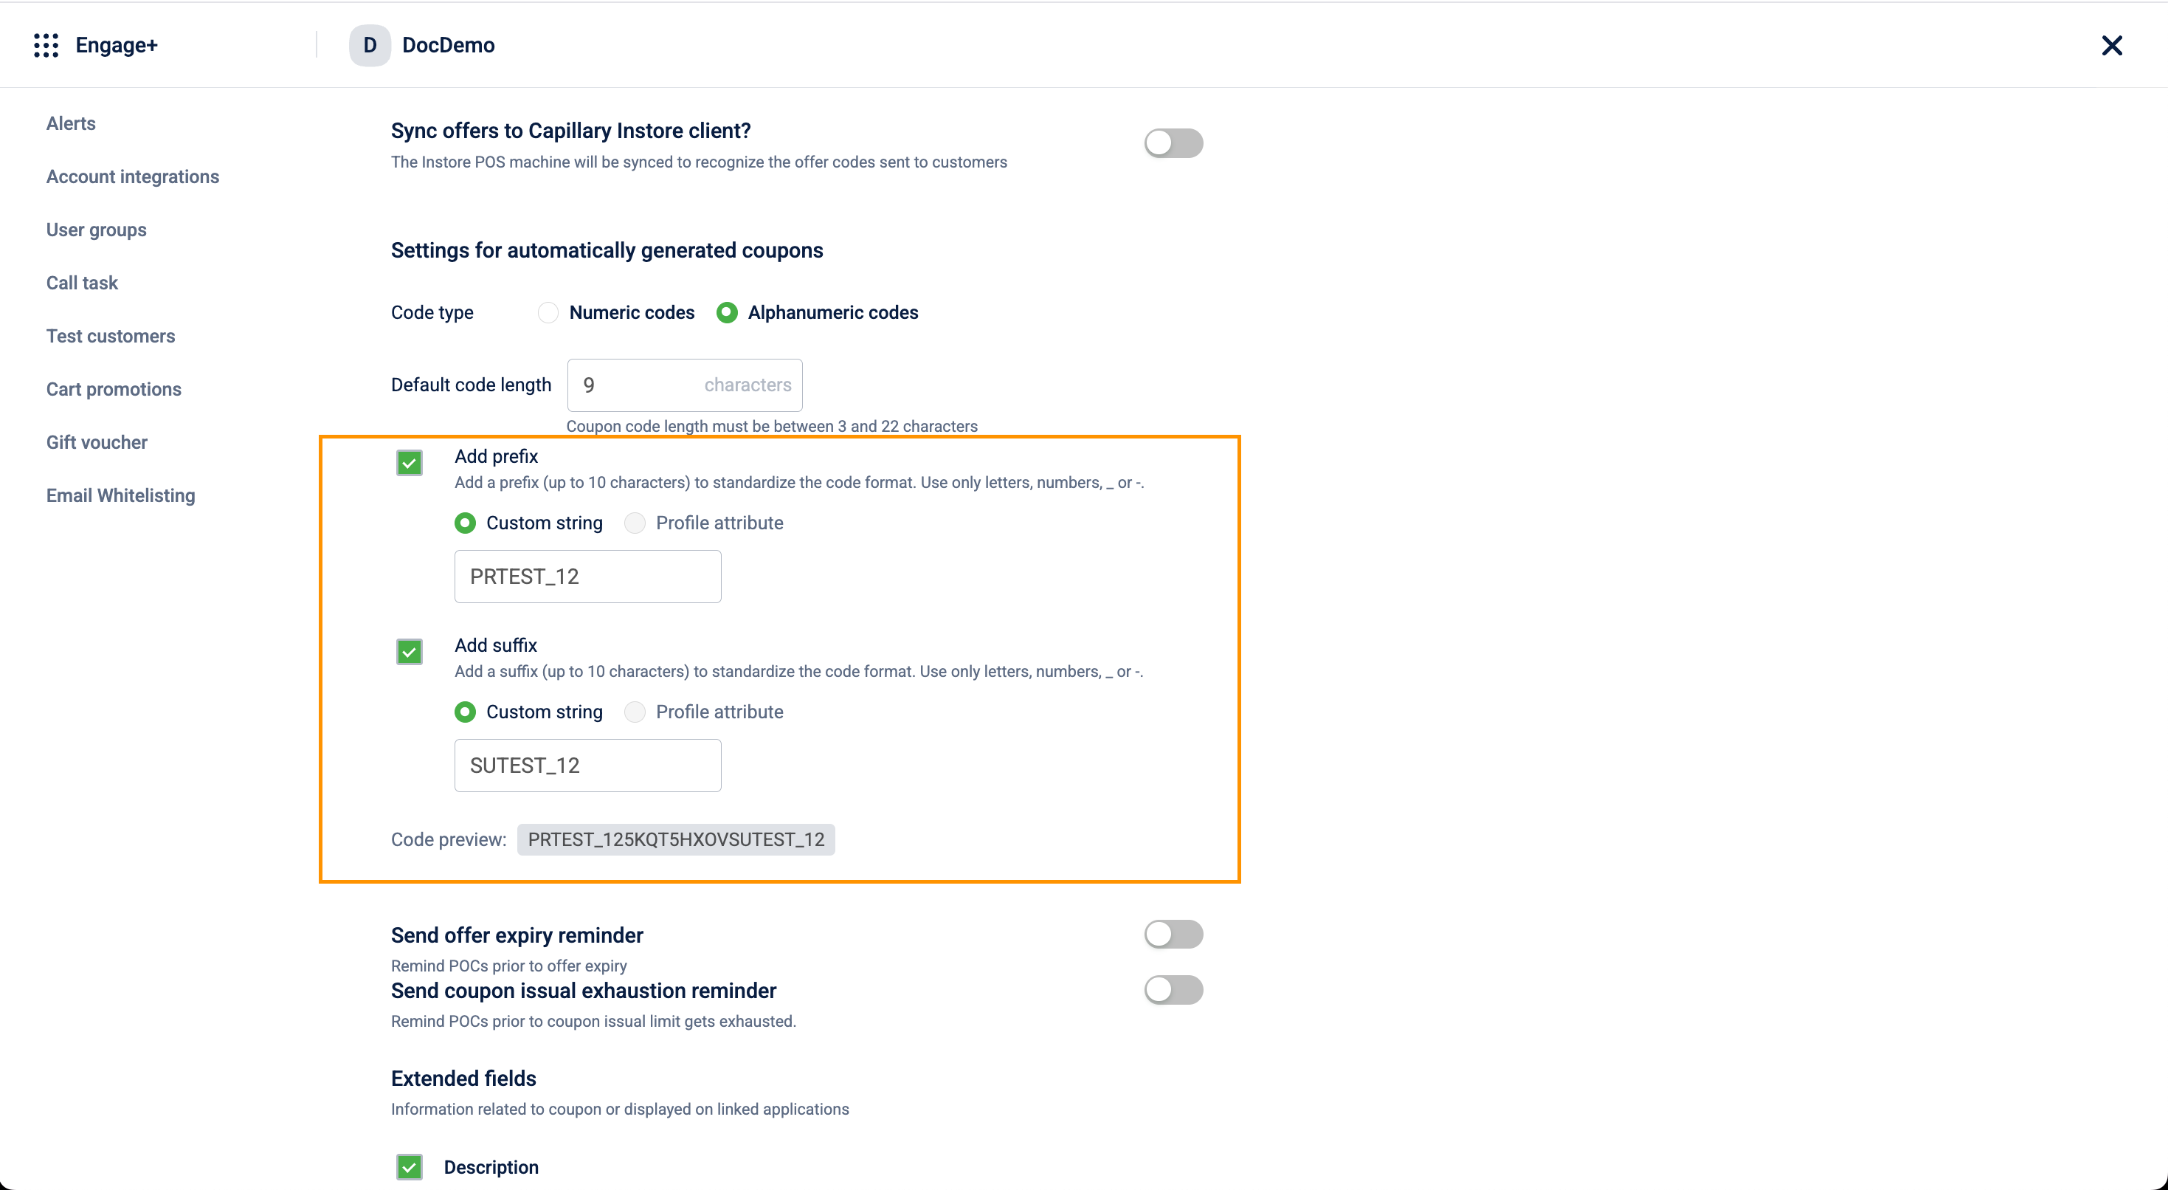Edit the PRTEST_12 prefix text box
The width and height of the screenshot is (2168, 1190).
(587, 577)
